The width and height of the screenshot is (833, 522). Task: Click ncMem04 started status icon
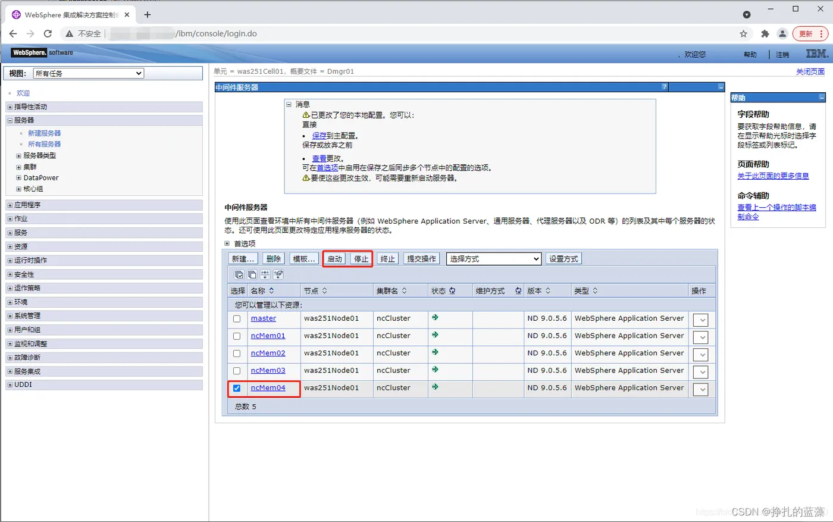pyautogui.click(x=435, y=387)
